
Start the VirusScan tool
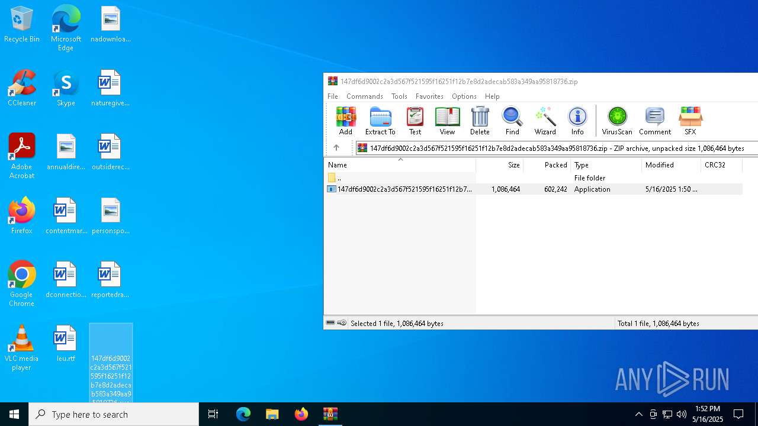click(x=617, y=121)
